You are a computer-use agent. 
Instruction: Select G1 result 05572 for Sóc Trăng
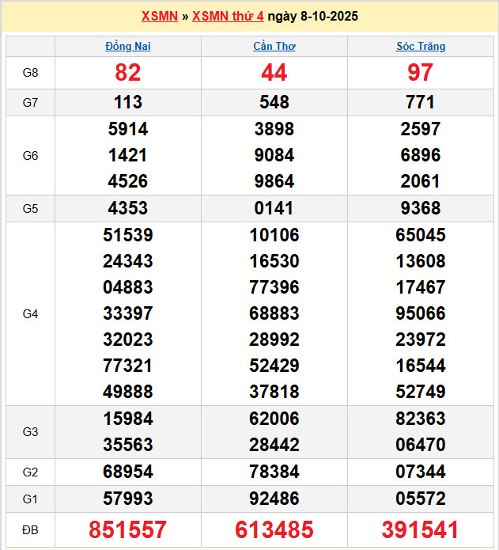pyautogui.click(x=420, y=499)
